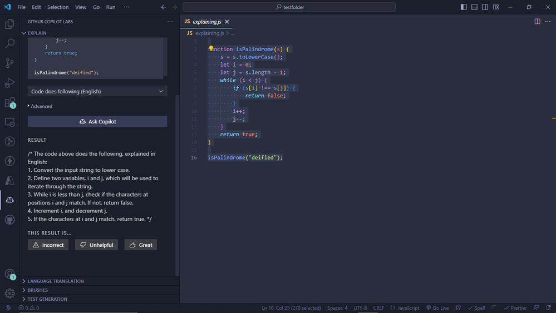Open the Selection menu
The image size is (556, 313).
click(x=58, y=7)
